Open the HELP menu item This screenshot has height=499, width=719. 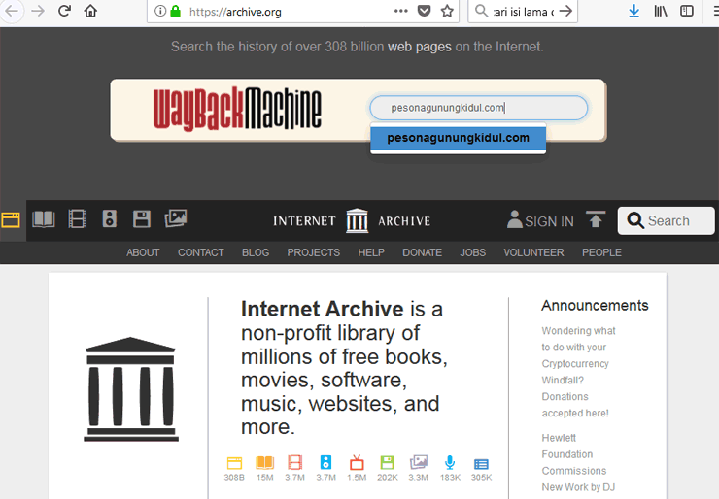pyautogui.click(x=371, y=252)
